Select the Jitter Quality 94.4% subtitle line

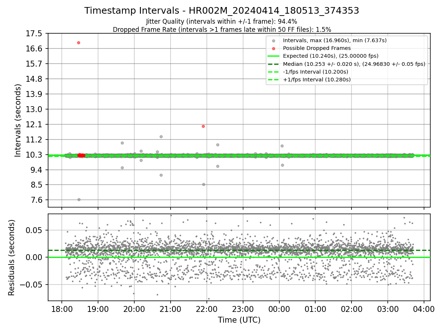(222, 21)
